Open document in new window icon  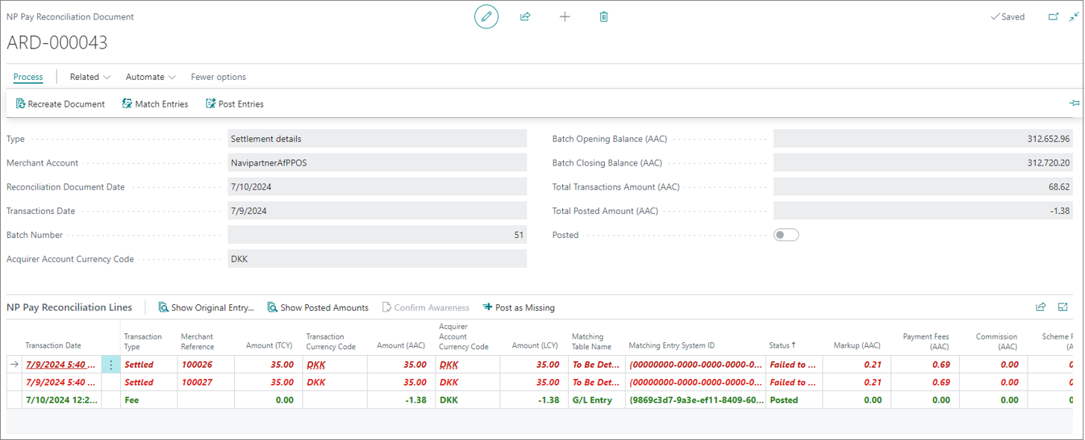coord(1054,16)
